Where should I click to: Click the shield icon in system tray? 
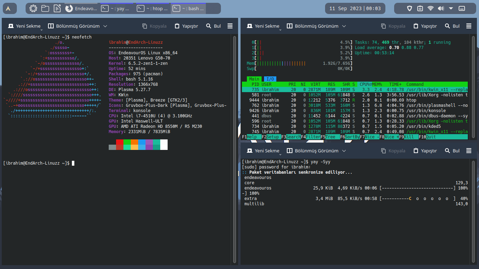click(x=410, y=8)
